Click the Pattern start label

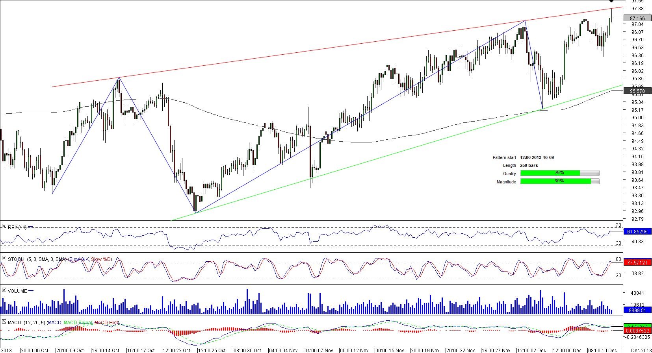pos(504,157)
